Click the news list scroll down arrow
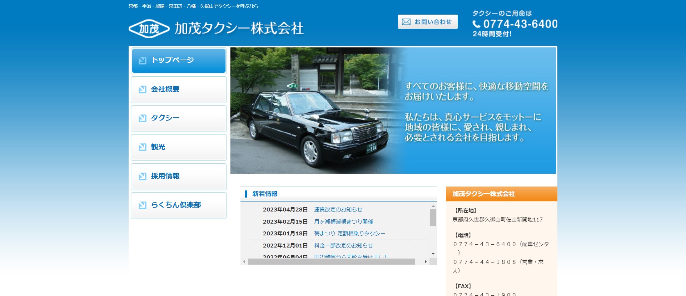 (x=433, y=254)
